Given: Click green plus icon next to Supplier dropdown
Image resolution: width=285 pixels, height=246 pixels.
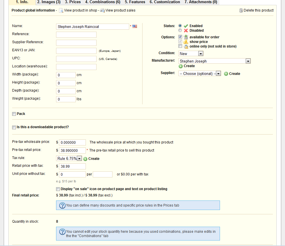Looking at the screenshot, I should [226, 74].
